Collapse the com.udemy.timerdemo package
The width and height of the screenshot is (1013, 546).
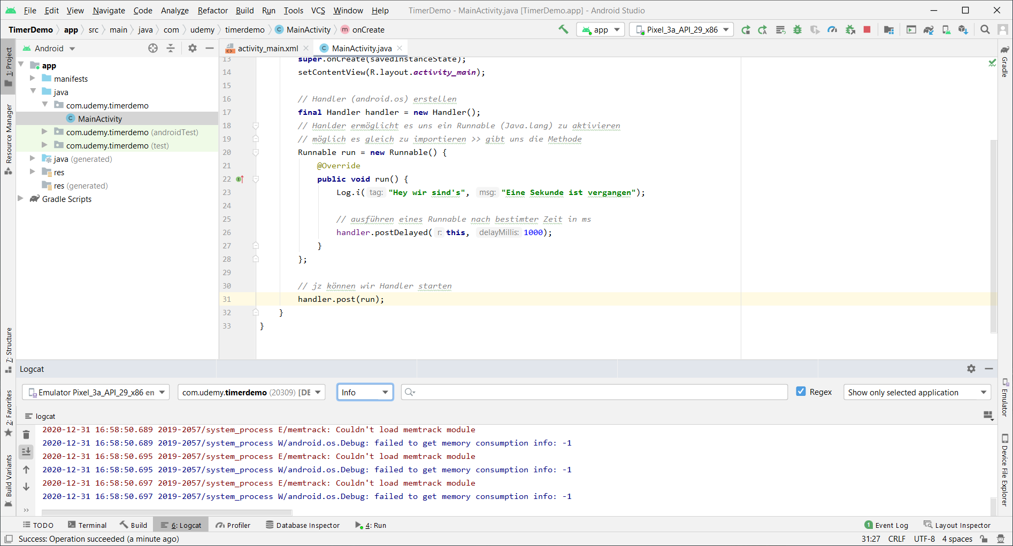45,105
